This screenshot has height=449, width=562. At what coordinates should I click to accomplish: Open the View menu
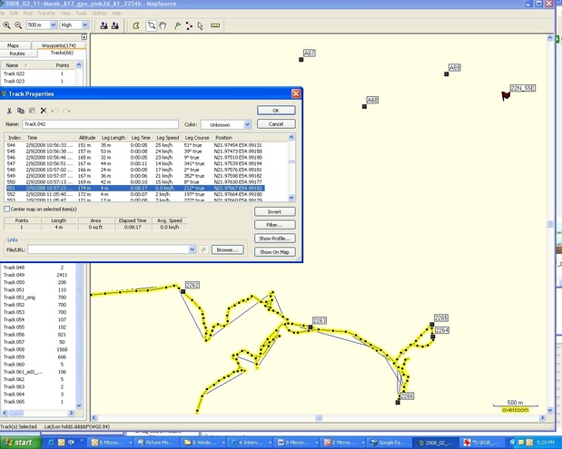(65, 14)
